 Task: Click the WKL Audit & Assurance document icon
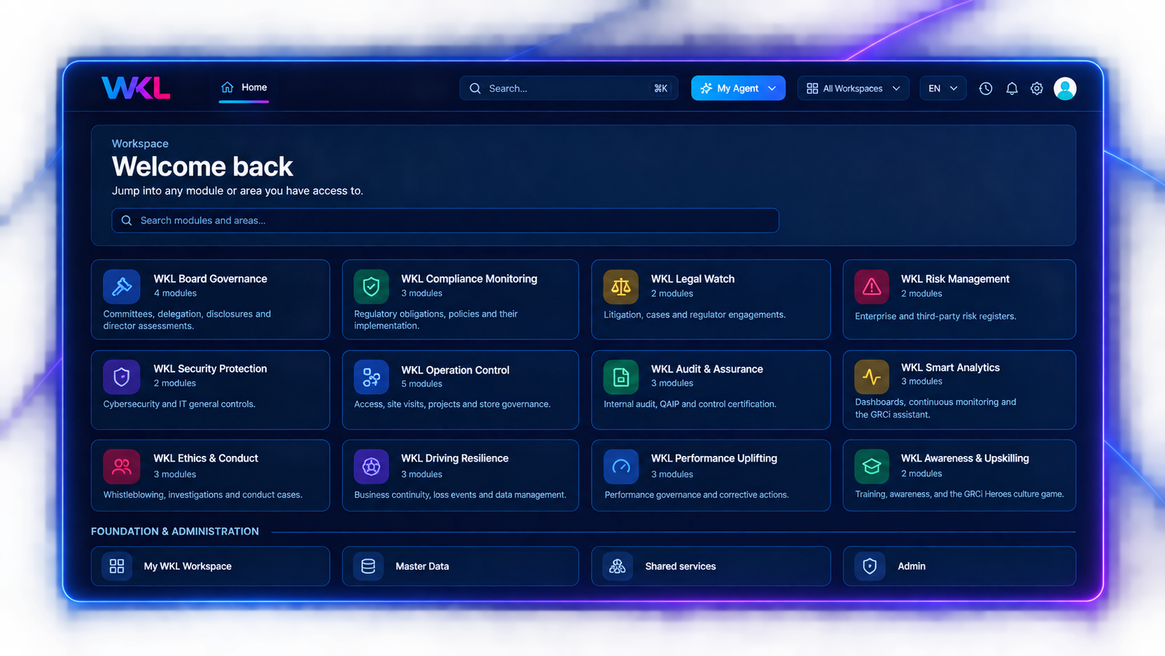tap(621, 377)
